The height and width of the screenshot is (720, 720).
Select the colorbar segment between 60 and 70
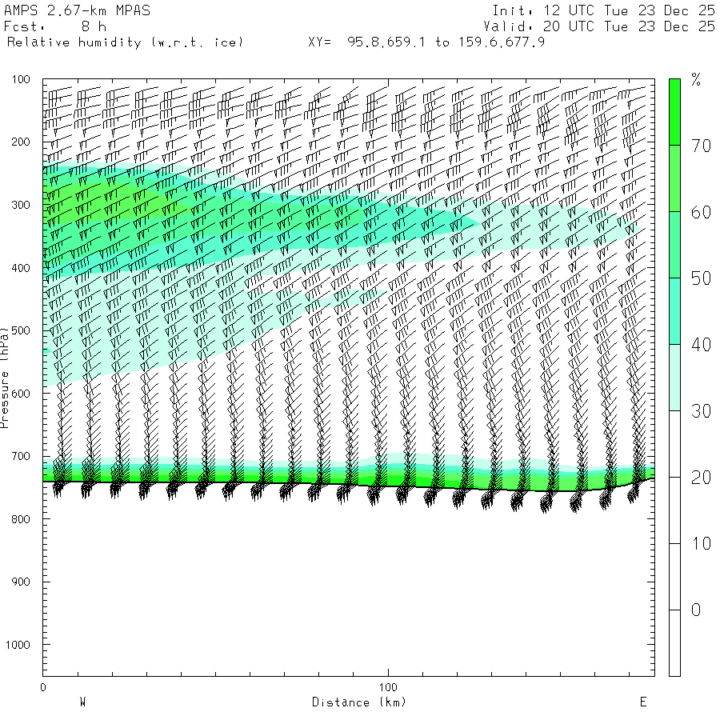click(674, 178)
